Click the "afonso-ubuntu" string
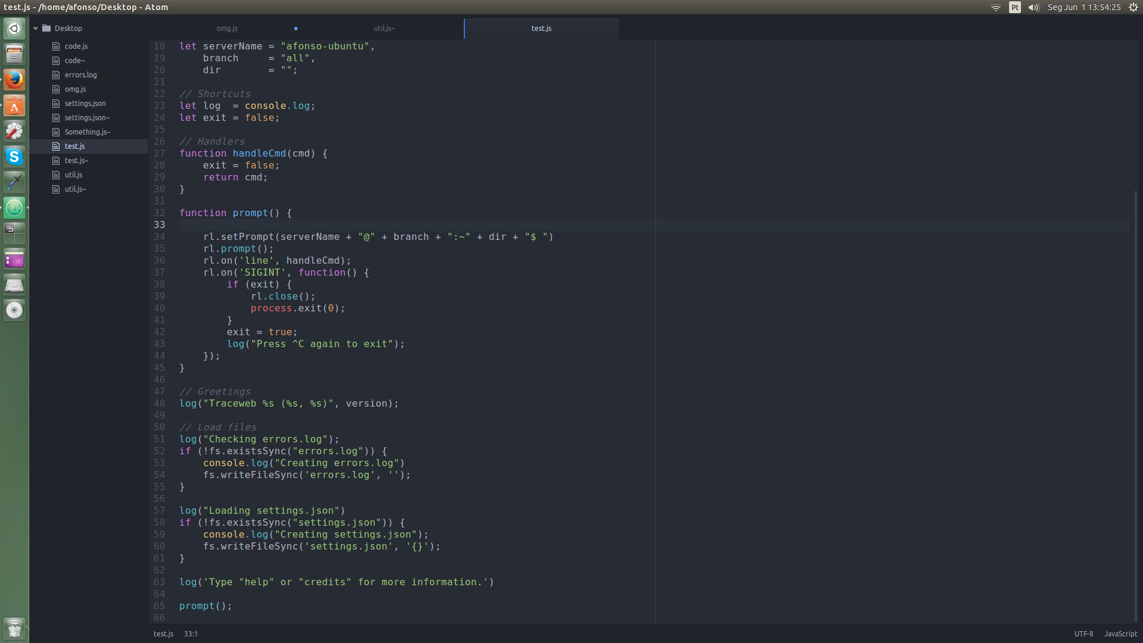 325,46
